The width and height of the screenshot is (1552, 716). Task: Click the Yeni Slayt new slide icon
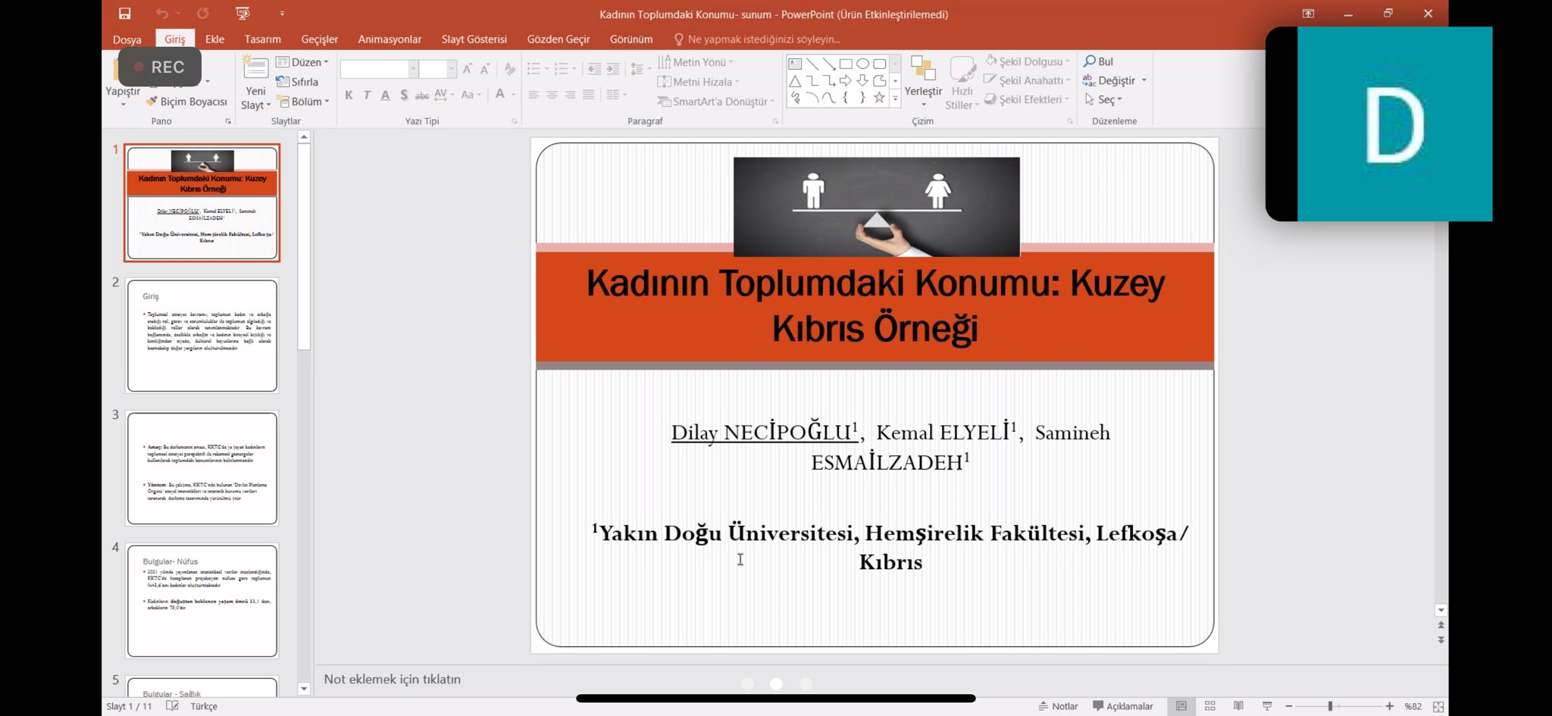(255, 70)
